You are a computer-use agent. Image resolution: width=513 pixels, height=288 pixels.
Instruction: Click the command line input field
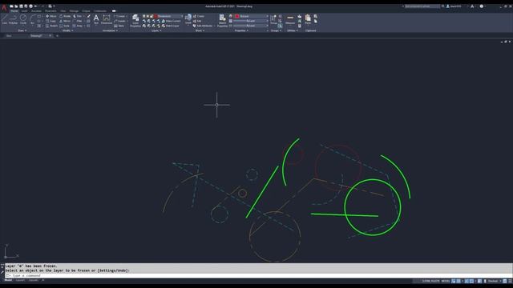258,275
